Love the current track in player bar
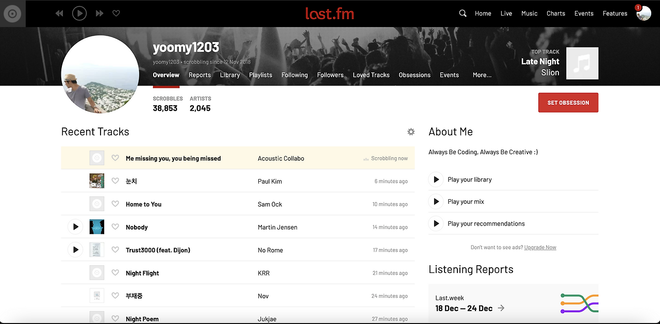660x324 pixels. pyautogui.click(x=117, y=13)
